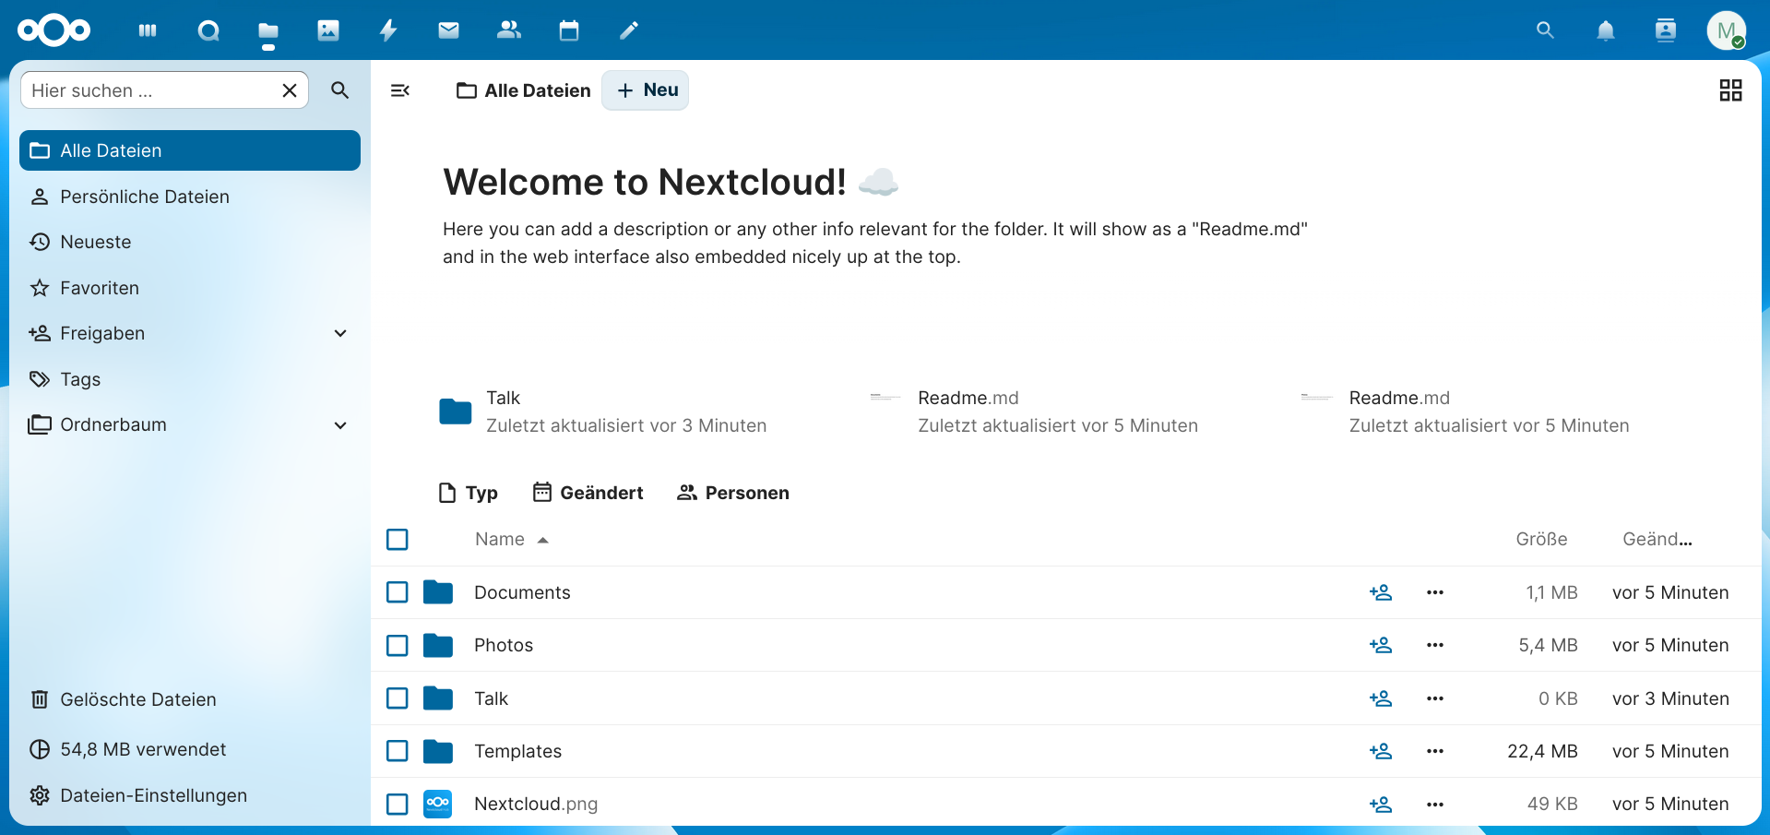Viewport: 1770px width, 835px height.
Task: Open the Calendar app
Action: tap(568, 30)
